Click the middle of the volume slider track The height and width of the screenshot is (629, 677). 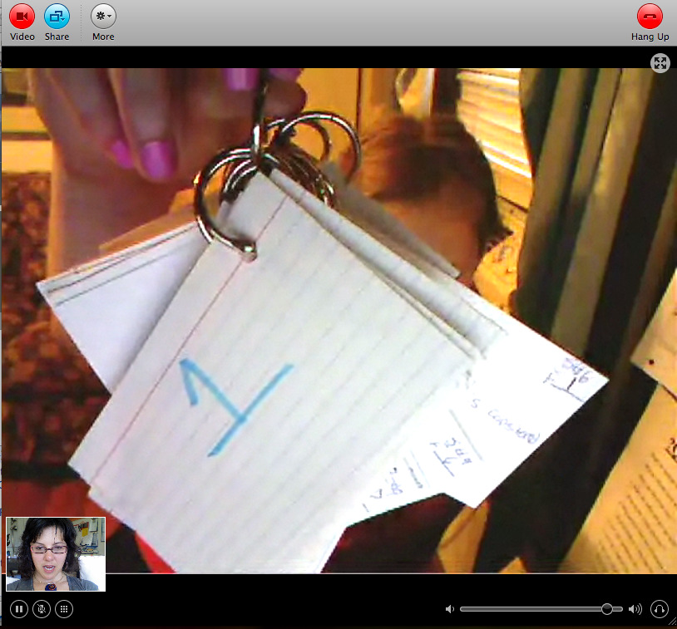click(x=541, y=609)
